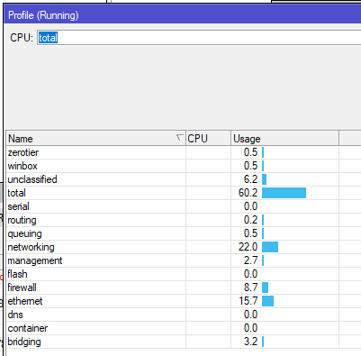Select the firewall row
The height and width of the screenshot is (356, 361).
tap(184, 288)
